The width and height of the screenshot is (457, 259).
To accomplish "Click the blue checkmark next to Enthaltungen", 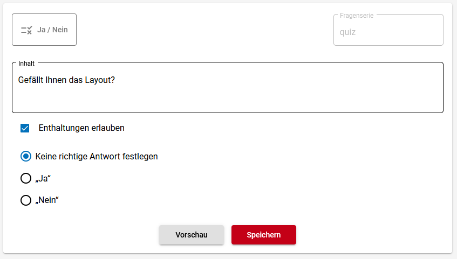I will coord(25,128).
